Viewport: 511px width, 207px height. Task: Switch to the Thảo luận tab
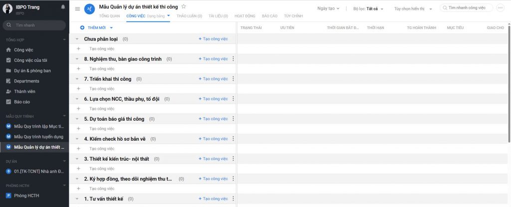pos(189,16)
